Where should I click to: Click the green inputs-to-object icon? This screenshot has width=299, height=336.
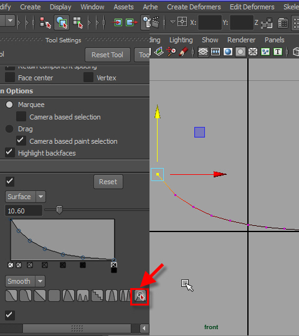(x=116, y=22)
